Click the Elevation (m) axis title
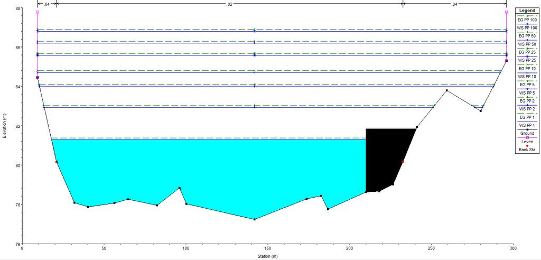This screenshot has width=541, height=260. pos(4,126)
